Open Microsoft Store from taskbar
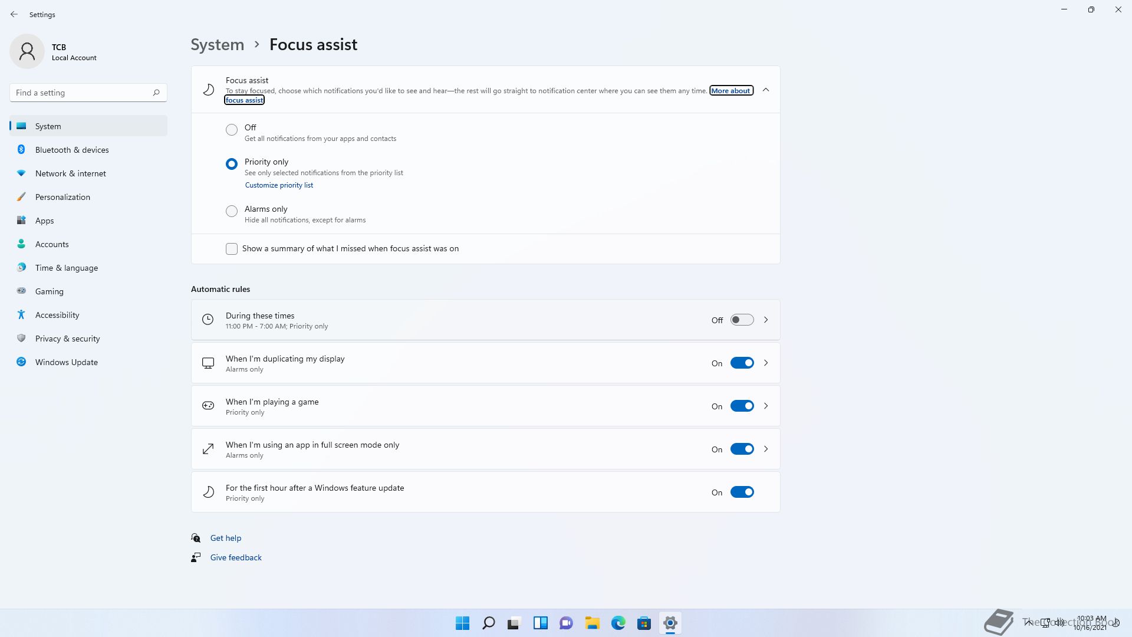Screen dimensions: 1132x637 point(644,623)
